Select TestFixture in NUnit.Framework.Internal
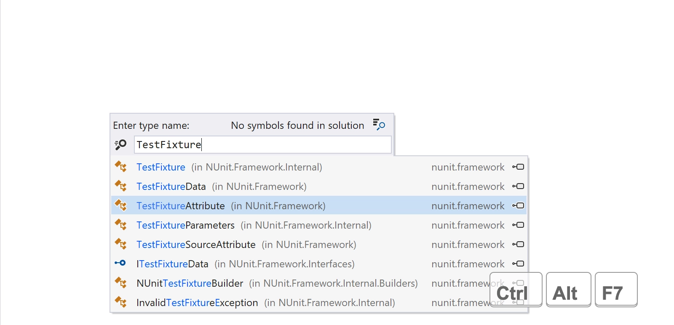Viewport: 674px width, 325px height. 319,167
